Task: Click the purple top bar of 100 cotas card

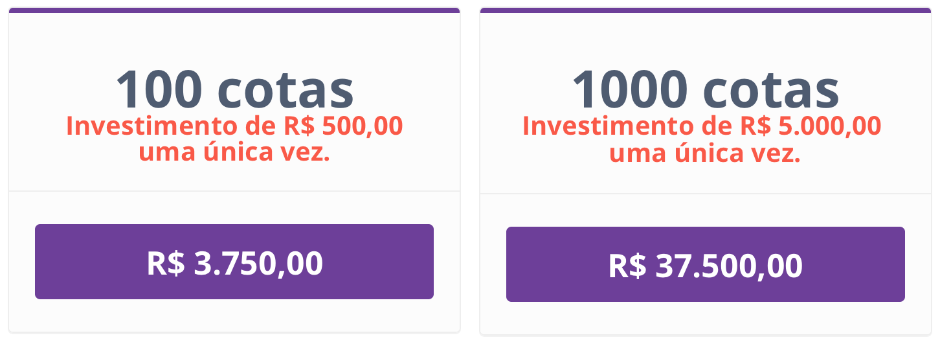Action: tap(234, 10)
